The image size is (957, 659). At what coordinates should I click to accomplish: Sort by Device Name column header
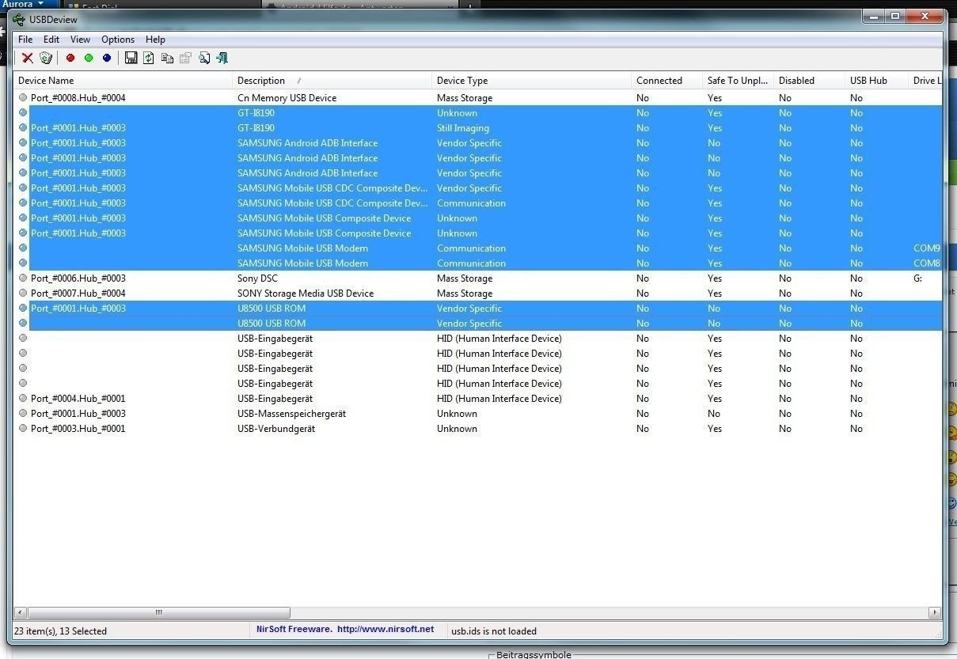click(x=124, y=81)
